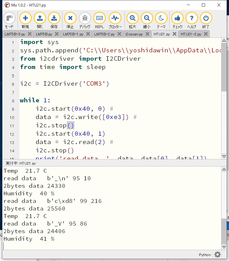Click output text '2bytes data 25560'
This screenshot has width=229, height=261.
pos(34,209)
